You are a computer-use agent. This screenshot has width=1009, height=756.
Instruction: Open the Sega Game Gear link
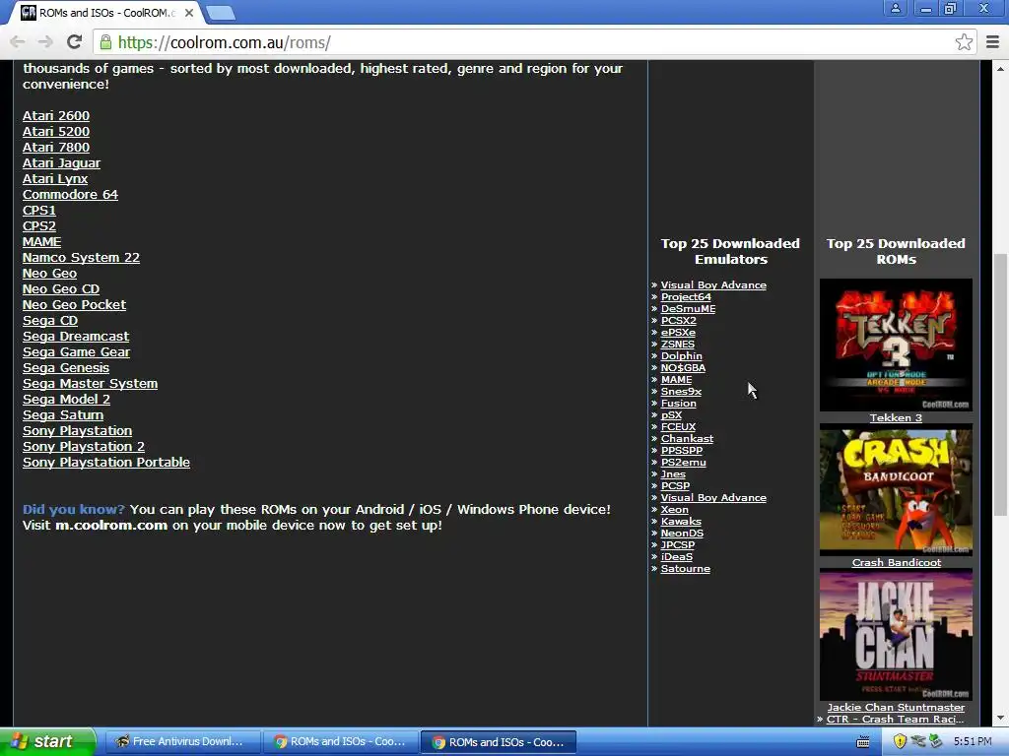pos(76,351)
